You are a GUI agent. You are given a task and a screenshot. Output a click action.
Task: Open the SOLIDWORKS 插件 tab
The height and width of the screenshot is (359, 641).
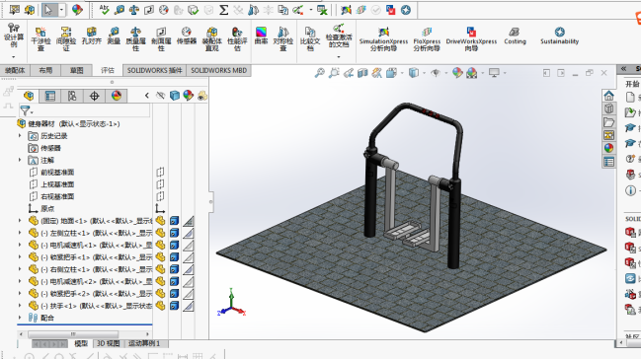coord(154,70)
